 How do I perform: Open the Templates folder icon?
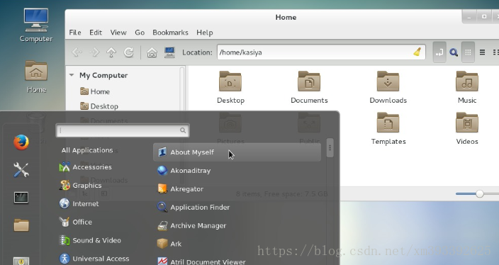pos(388,128)
